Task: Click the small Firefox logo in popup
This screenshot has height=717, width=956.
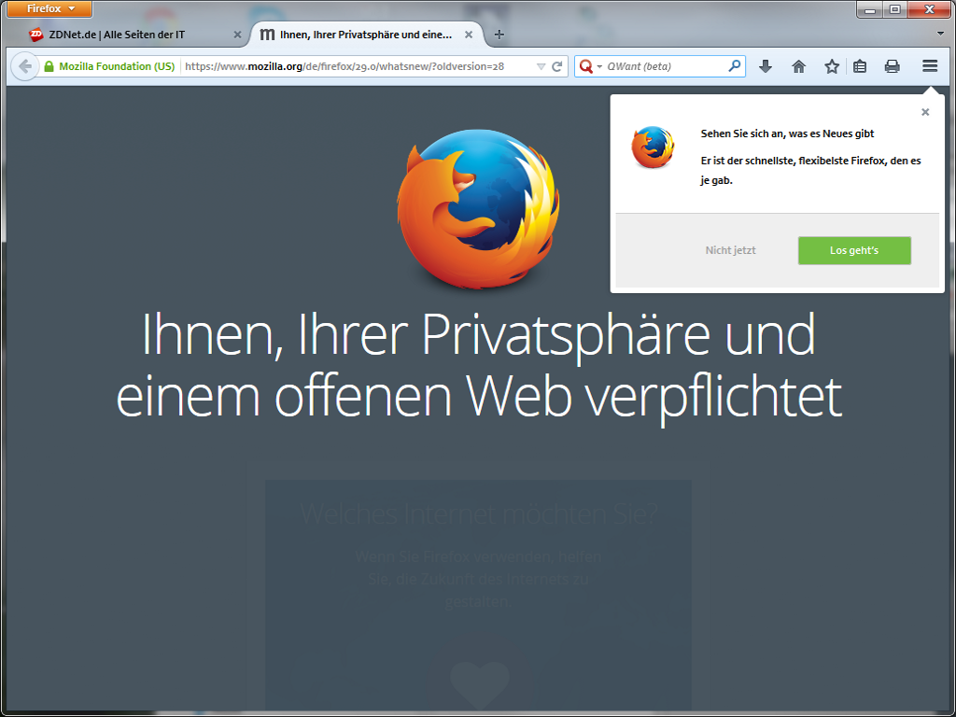Action: (653, 147)
